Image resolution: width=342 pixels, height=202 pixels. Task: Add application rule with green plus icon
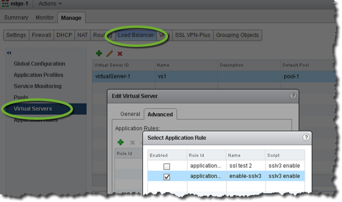pyautogui.click(x=121, y=142)
